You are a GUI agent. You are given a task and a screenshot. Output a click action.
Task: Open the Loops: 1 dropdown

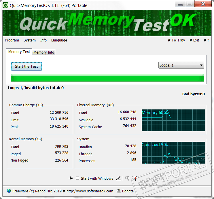coord(181,65)
